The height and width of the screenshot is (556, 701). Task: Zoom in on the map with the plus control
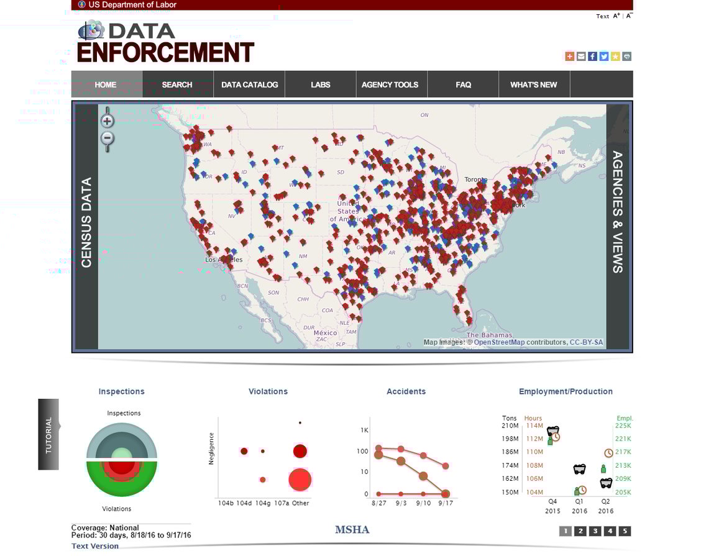107,121
